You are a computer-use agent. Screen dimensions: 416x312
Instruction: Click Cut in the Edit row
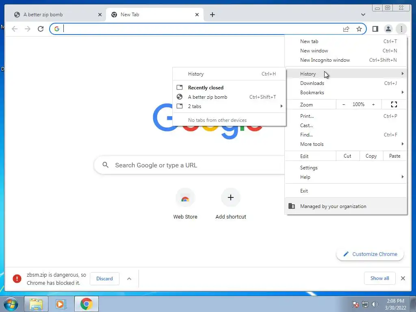click(348, 156)
